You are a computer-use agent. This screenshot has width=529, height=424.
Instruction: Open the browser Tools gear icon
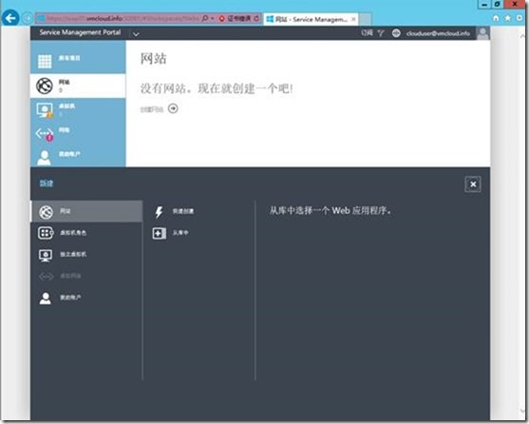(x=520, y=18)
